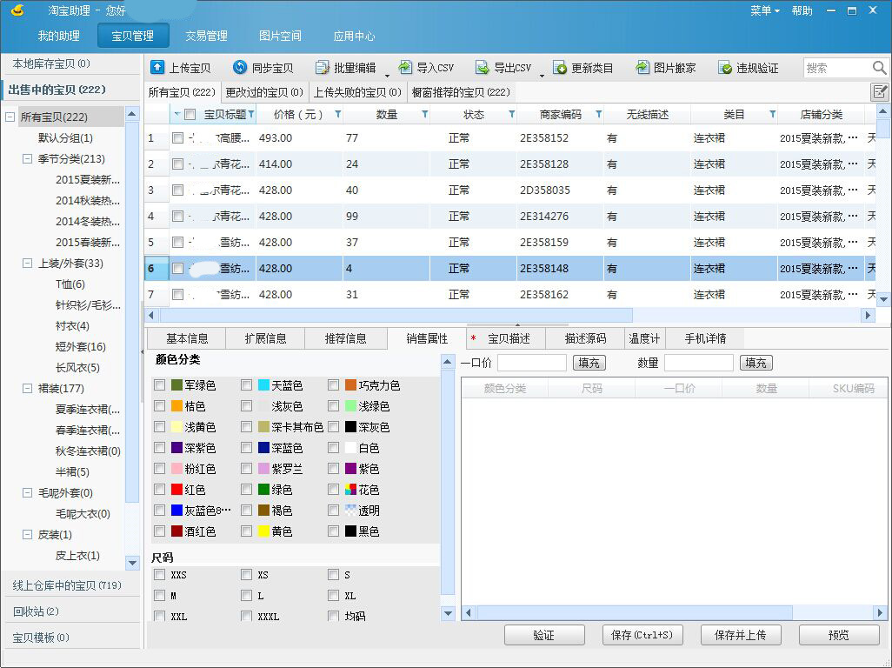The width and height of the screenshot is (892, 668).
Task: Click filter icon on 宝贝标题 column
Action: (251, 114)
